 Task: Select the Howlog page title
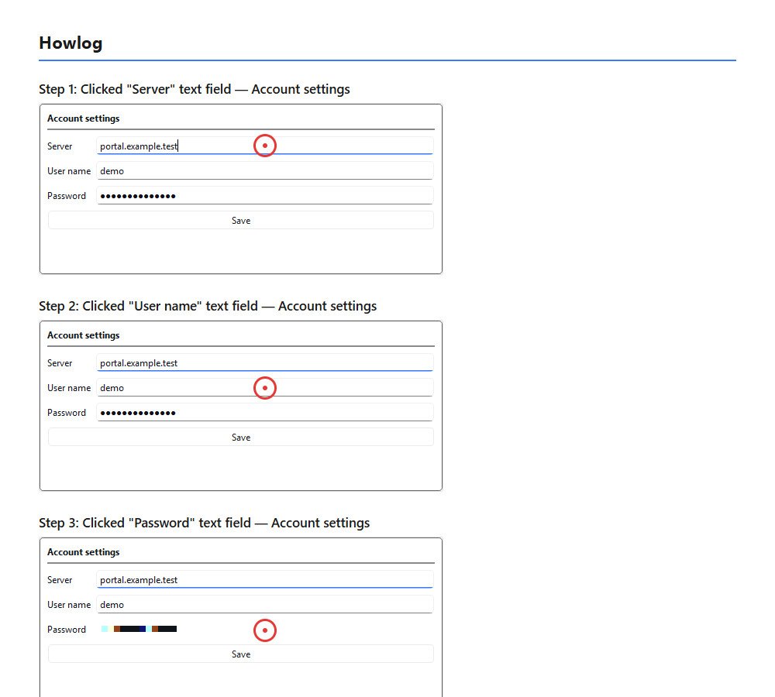click(x=71, y=43)
